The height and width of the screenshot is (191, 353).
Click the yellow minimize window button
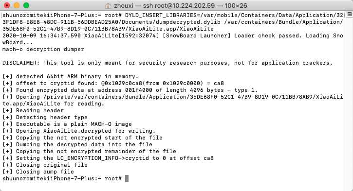[x=17, y=5]
